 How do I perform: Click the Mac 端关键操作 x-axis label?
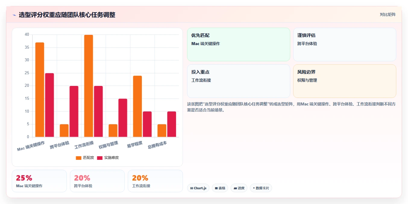[31, 146]
